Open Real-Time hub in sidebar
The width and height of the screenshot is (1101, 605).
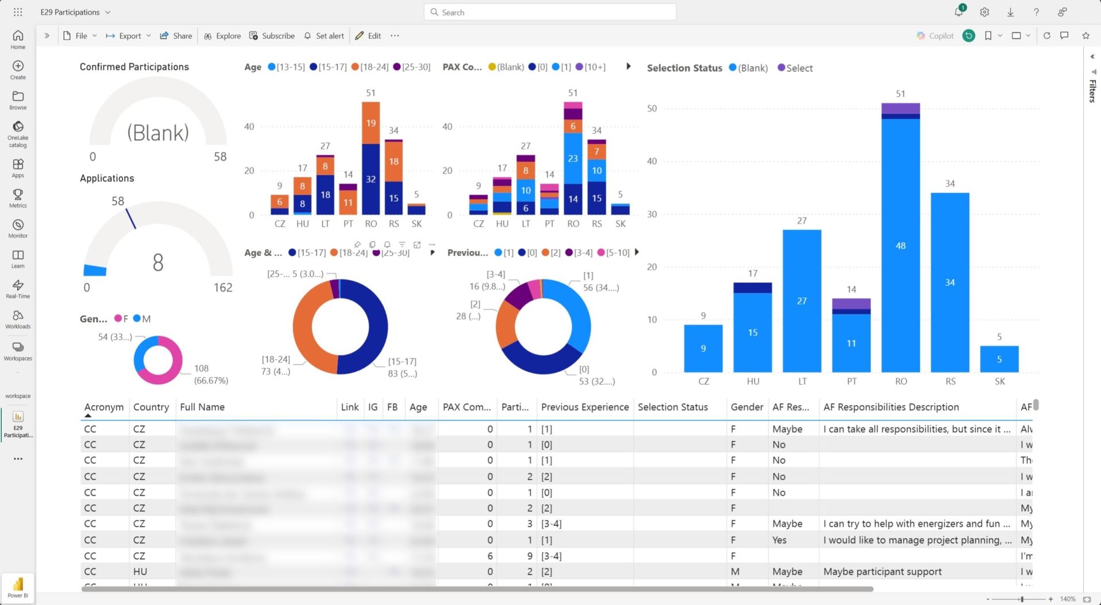(x=18, y=289)
